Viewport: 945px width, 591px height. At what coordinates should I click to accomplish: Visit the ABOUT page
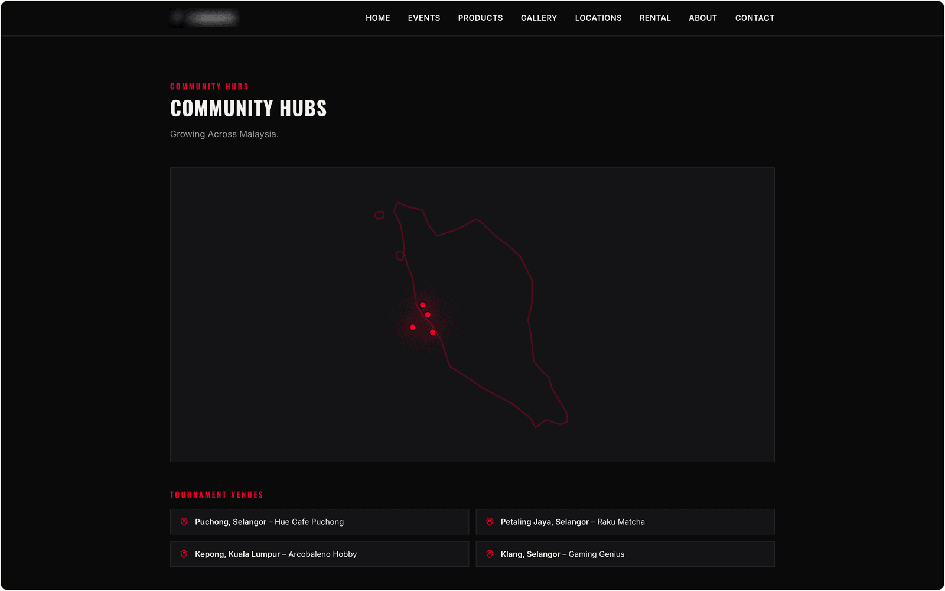(x=703, y=18)
